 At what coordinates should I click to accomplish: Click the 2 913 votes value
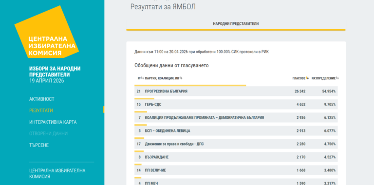pos(301,131)
